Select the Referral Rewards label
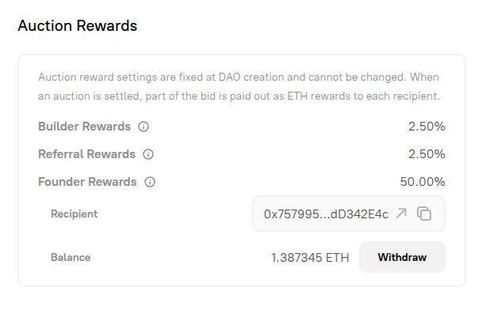This screenshot has width=486, height=329. coord(86,154)
